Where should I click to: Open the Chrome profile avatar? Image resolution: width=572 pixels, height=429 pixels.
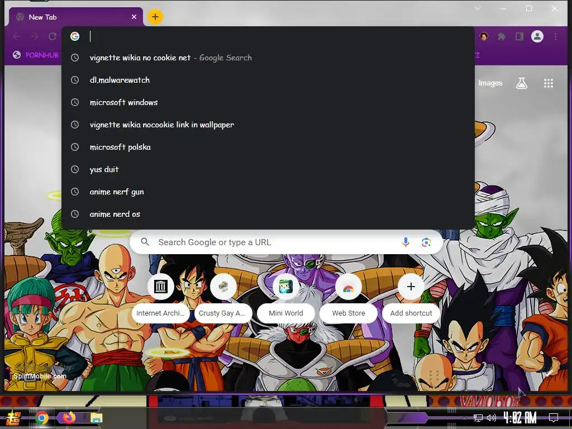[x=537, y=36]
